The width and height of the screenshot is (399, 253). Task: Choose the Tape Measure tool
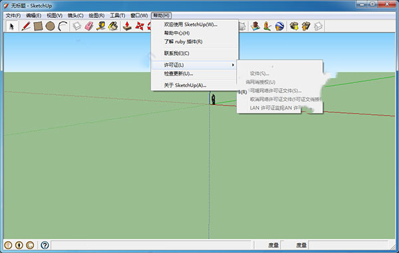[101, 26]
